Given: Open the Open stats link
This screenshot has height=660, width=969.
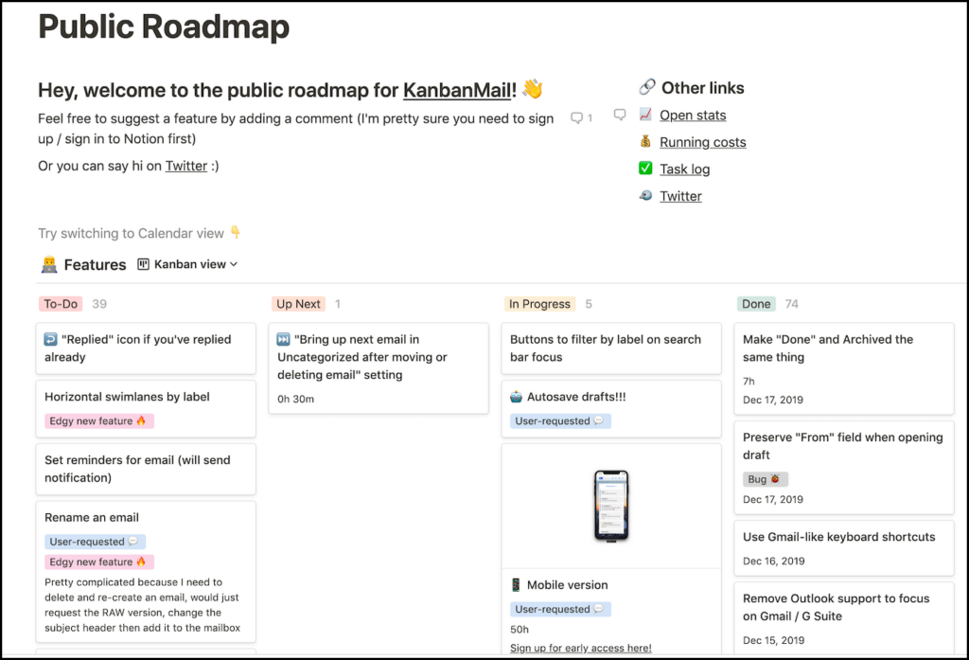Looking at the screenshot, I should tap(693, 116).
